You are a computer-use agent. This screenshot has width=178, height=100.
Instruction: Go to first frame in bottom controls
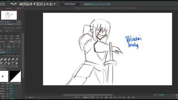(111, 97)
